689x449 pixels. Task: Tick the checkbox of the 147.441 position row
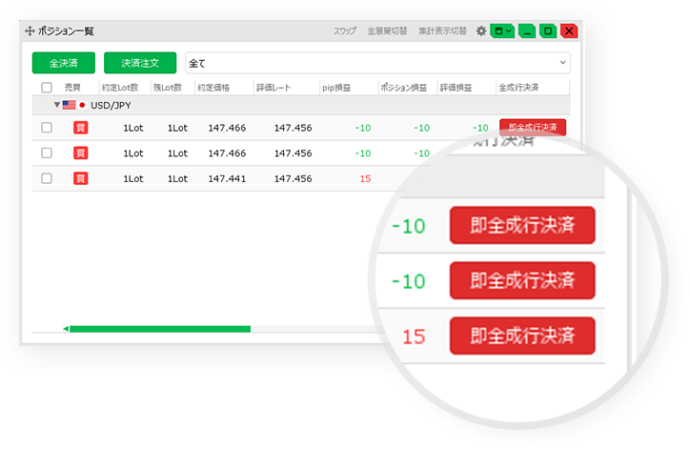pos(47,178)
